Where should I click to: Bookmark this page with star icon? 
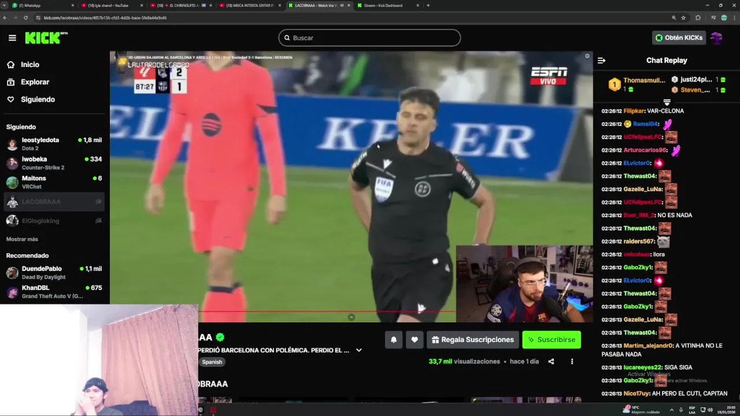click(x=683, y=18)
